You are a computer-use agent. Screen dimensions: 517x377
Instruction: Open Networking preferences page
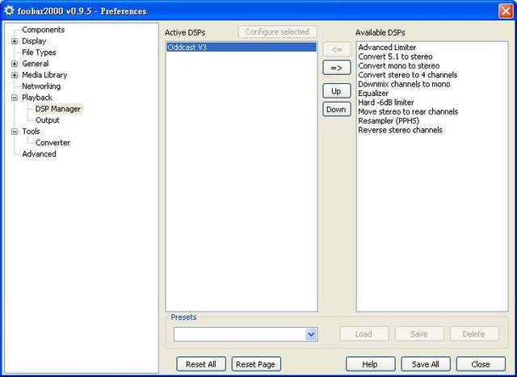tap(41, 86)
